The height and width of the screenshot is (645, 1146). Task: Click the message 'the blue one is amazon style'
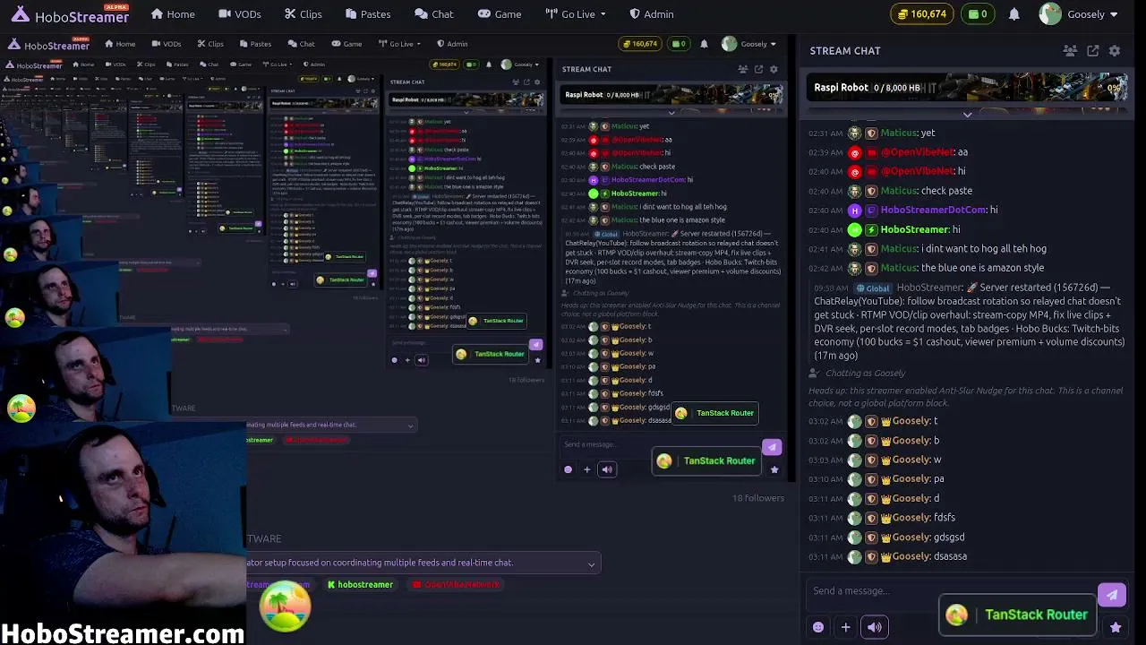tap(982, 268)
